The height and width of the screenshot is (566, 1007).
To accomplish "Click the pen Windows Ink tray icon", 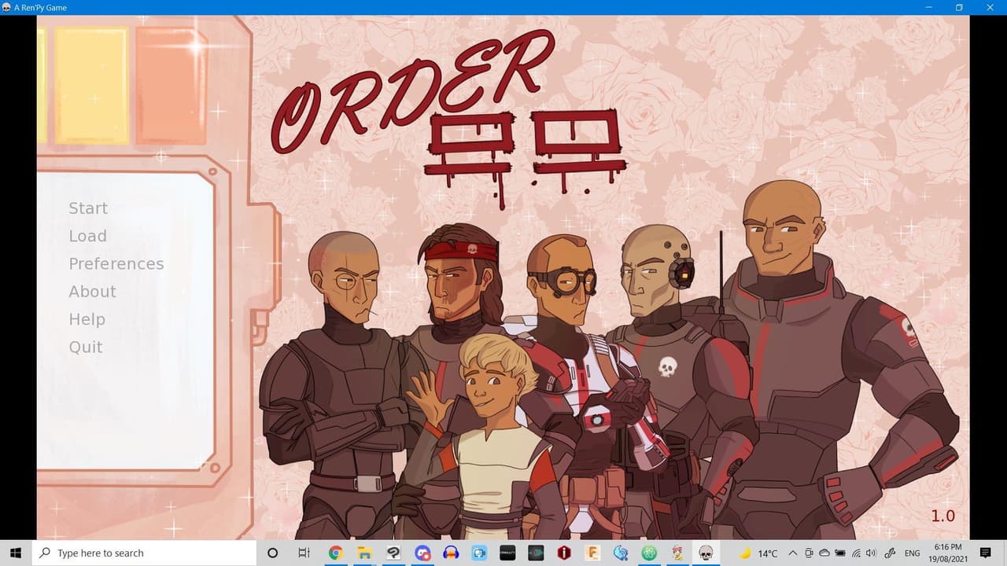I will pos(891,553).
